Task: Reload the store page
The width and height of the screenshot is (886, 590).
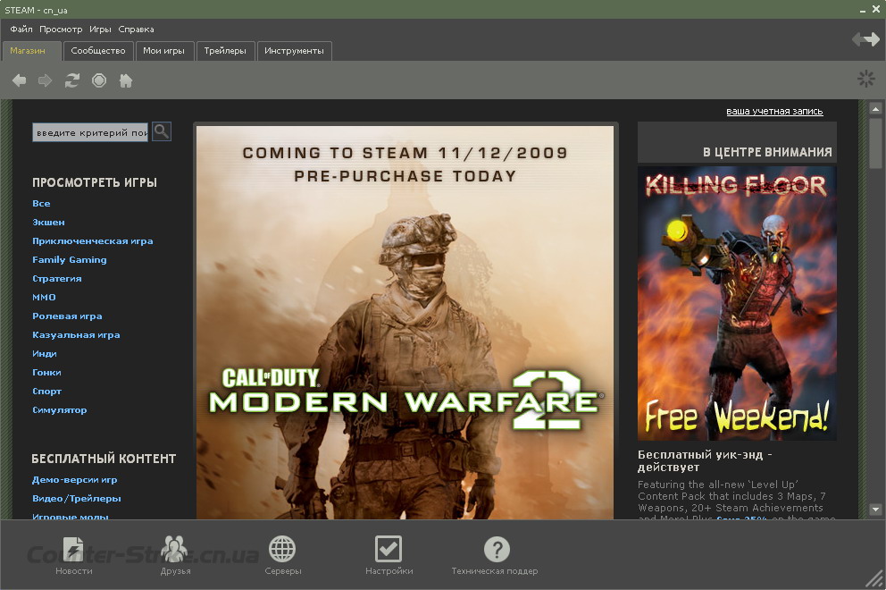Action: click(71, 80)
